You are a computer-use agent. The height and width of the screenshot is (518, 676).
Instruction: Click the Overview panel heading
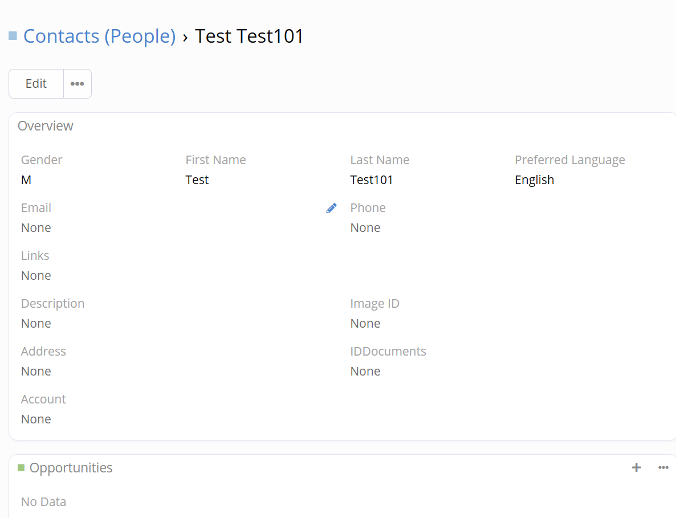pos(46,126)
